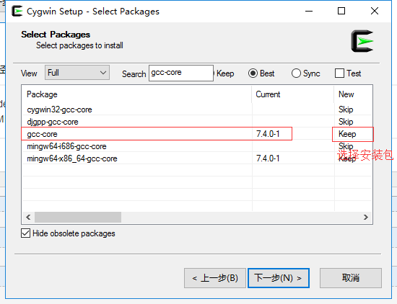This screenshot has height=304, width=397.
Task: Click Skip action for mingw64-i686-gcc-core
Action: [x=346, y=146]
